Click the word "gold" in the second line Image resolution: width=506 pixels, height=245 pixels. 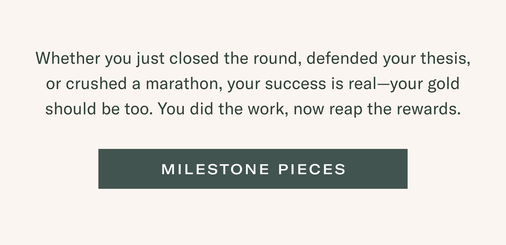pos(444,84)
